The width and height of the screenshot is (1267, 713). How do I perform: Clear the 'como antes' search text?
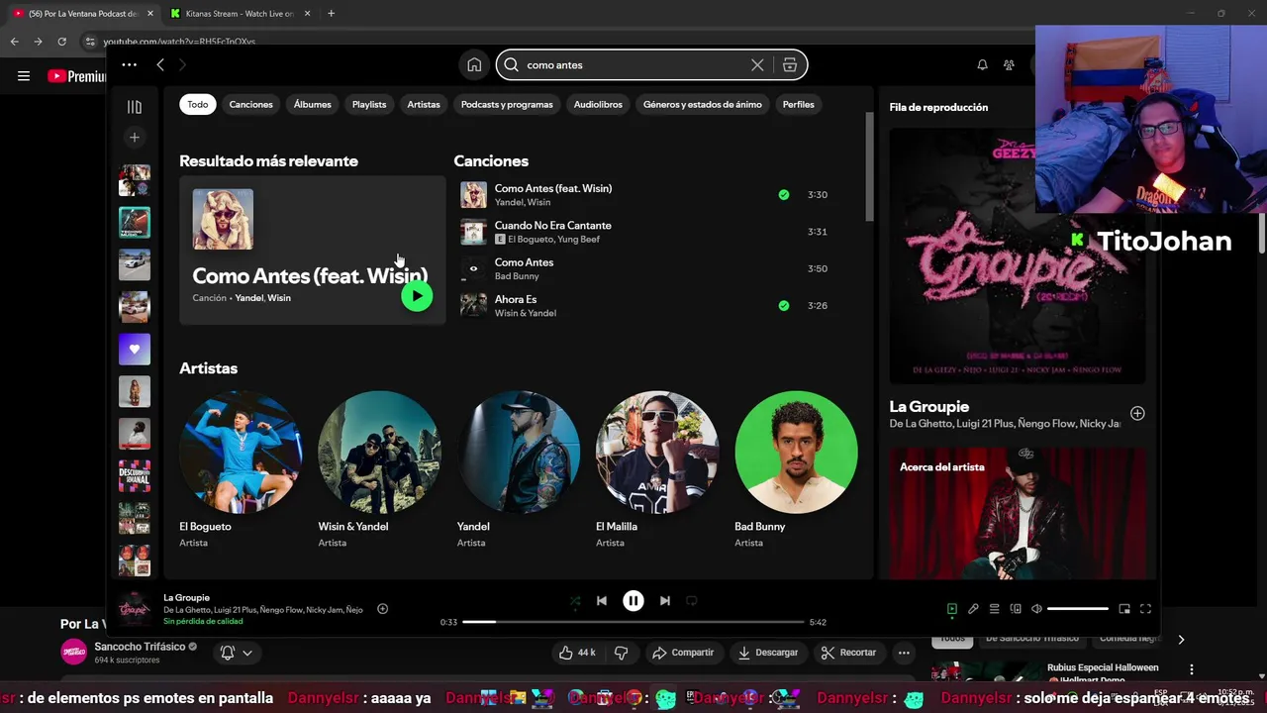point(757,64)
